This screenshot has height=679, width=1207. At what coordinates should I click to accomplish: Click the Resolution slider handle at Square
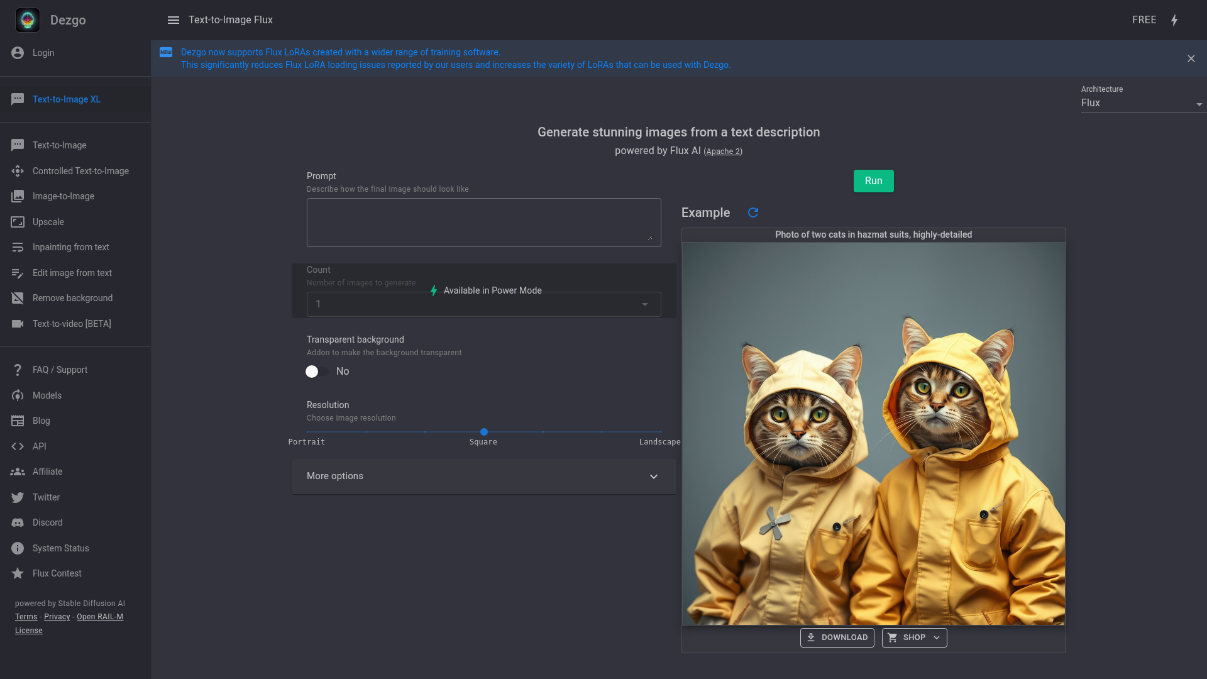click(484, 432)
